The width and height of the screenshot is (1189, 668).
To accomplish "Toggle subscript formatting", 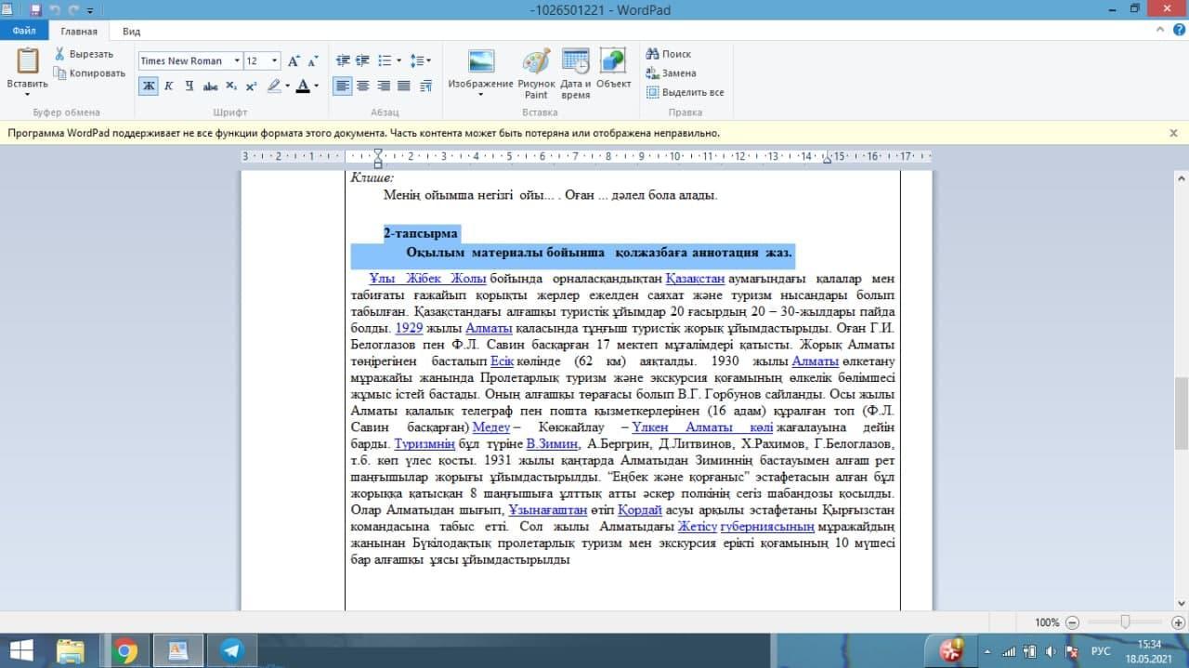I will point(231,85).
